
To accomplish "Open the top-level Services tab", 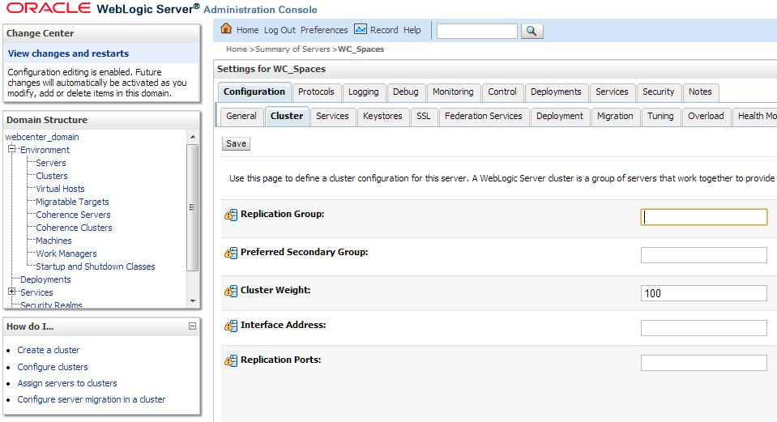I will tap(612, 92).
